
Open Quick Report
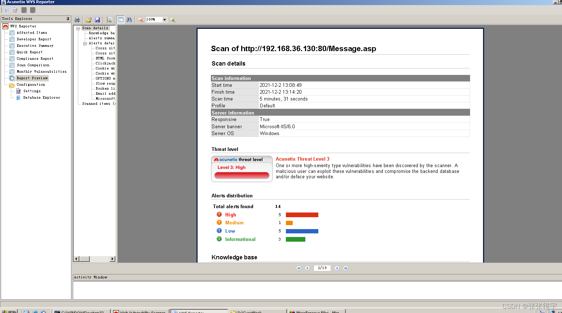(30, 52)
